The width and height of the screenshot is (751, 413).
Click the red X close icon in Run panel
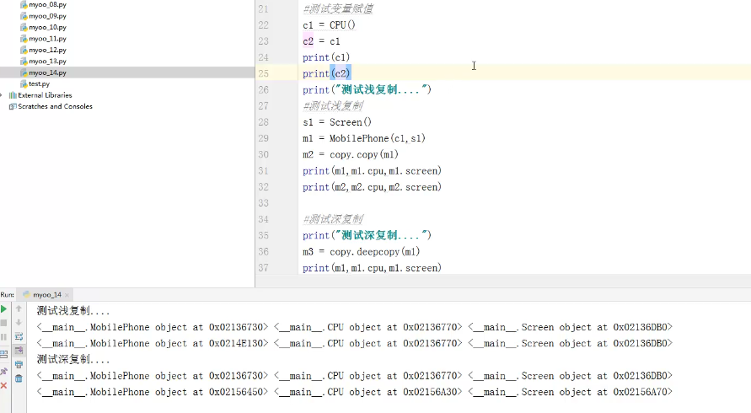3,386
